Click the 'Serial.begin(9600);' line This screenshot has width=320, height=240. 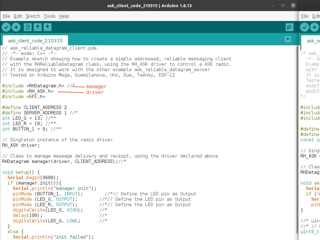tap(33, 178)
